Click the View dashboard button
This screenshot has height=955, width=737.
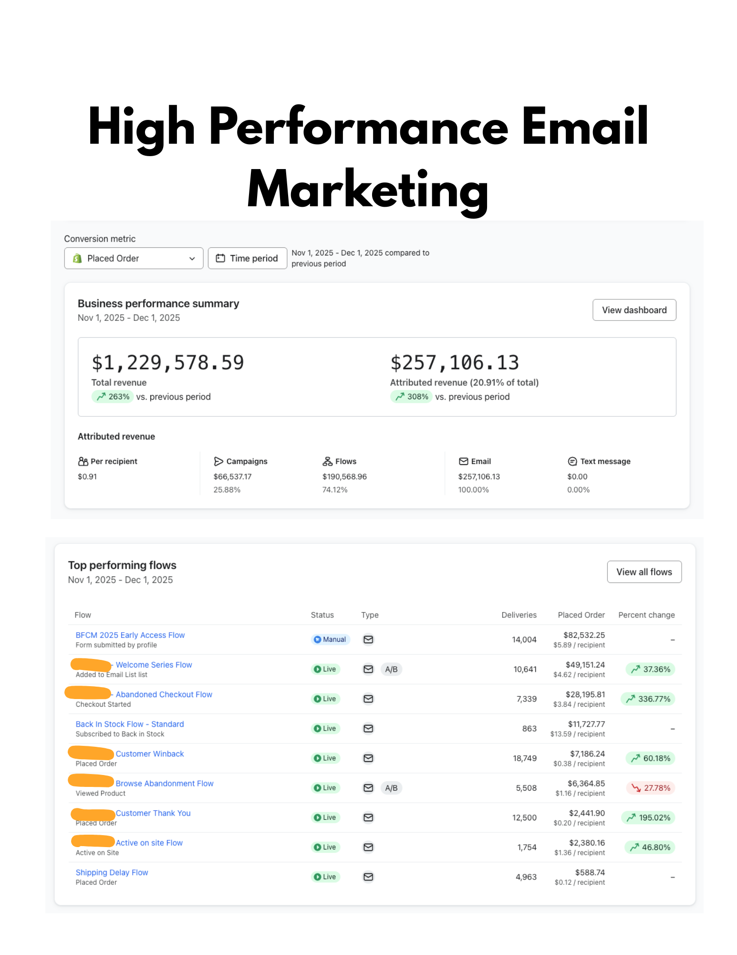tap(633, 310)
